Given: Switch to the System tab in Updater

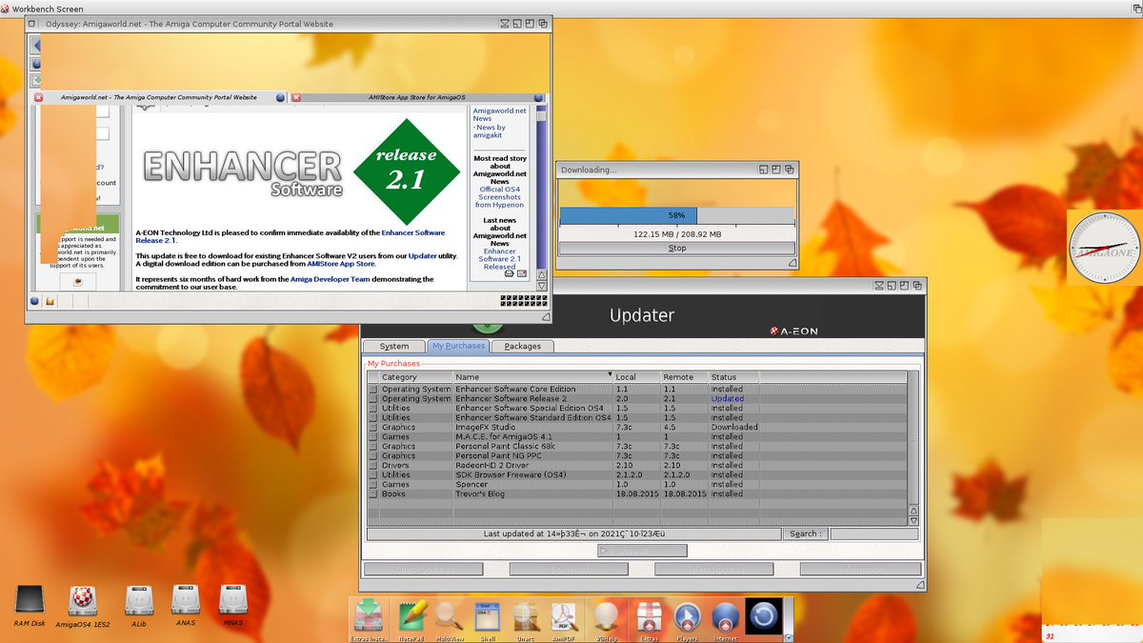Looking at the screenshot, I should tap(393, 347).
